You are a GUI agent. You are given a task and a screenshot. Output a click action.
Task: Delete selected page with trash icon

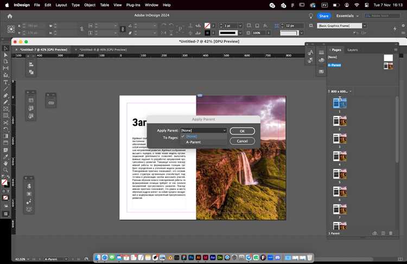[391, 233]
